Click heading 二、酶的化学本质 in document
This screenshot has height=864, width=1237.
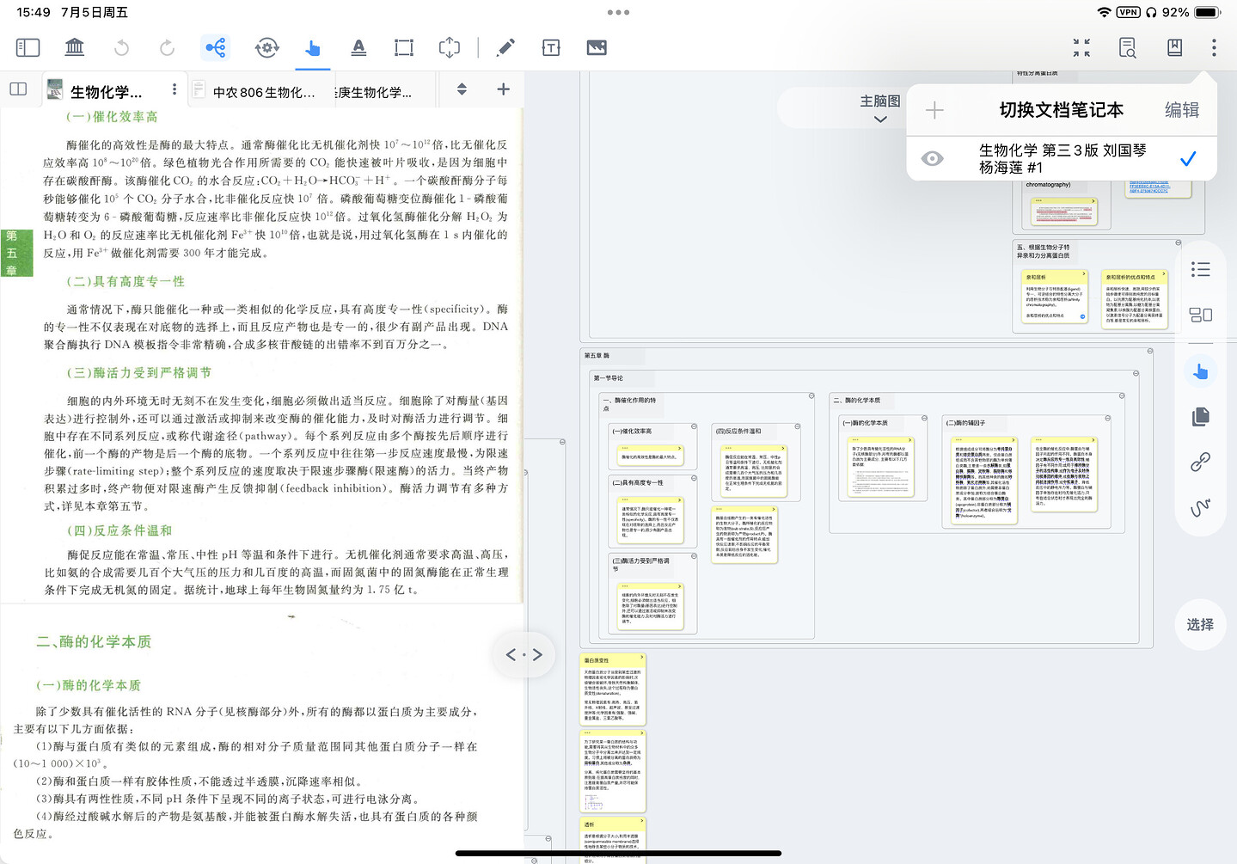click(x=94, y=641)
